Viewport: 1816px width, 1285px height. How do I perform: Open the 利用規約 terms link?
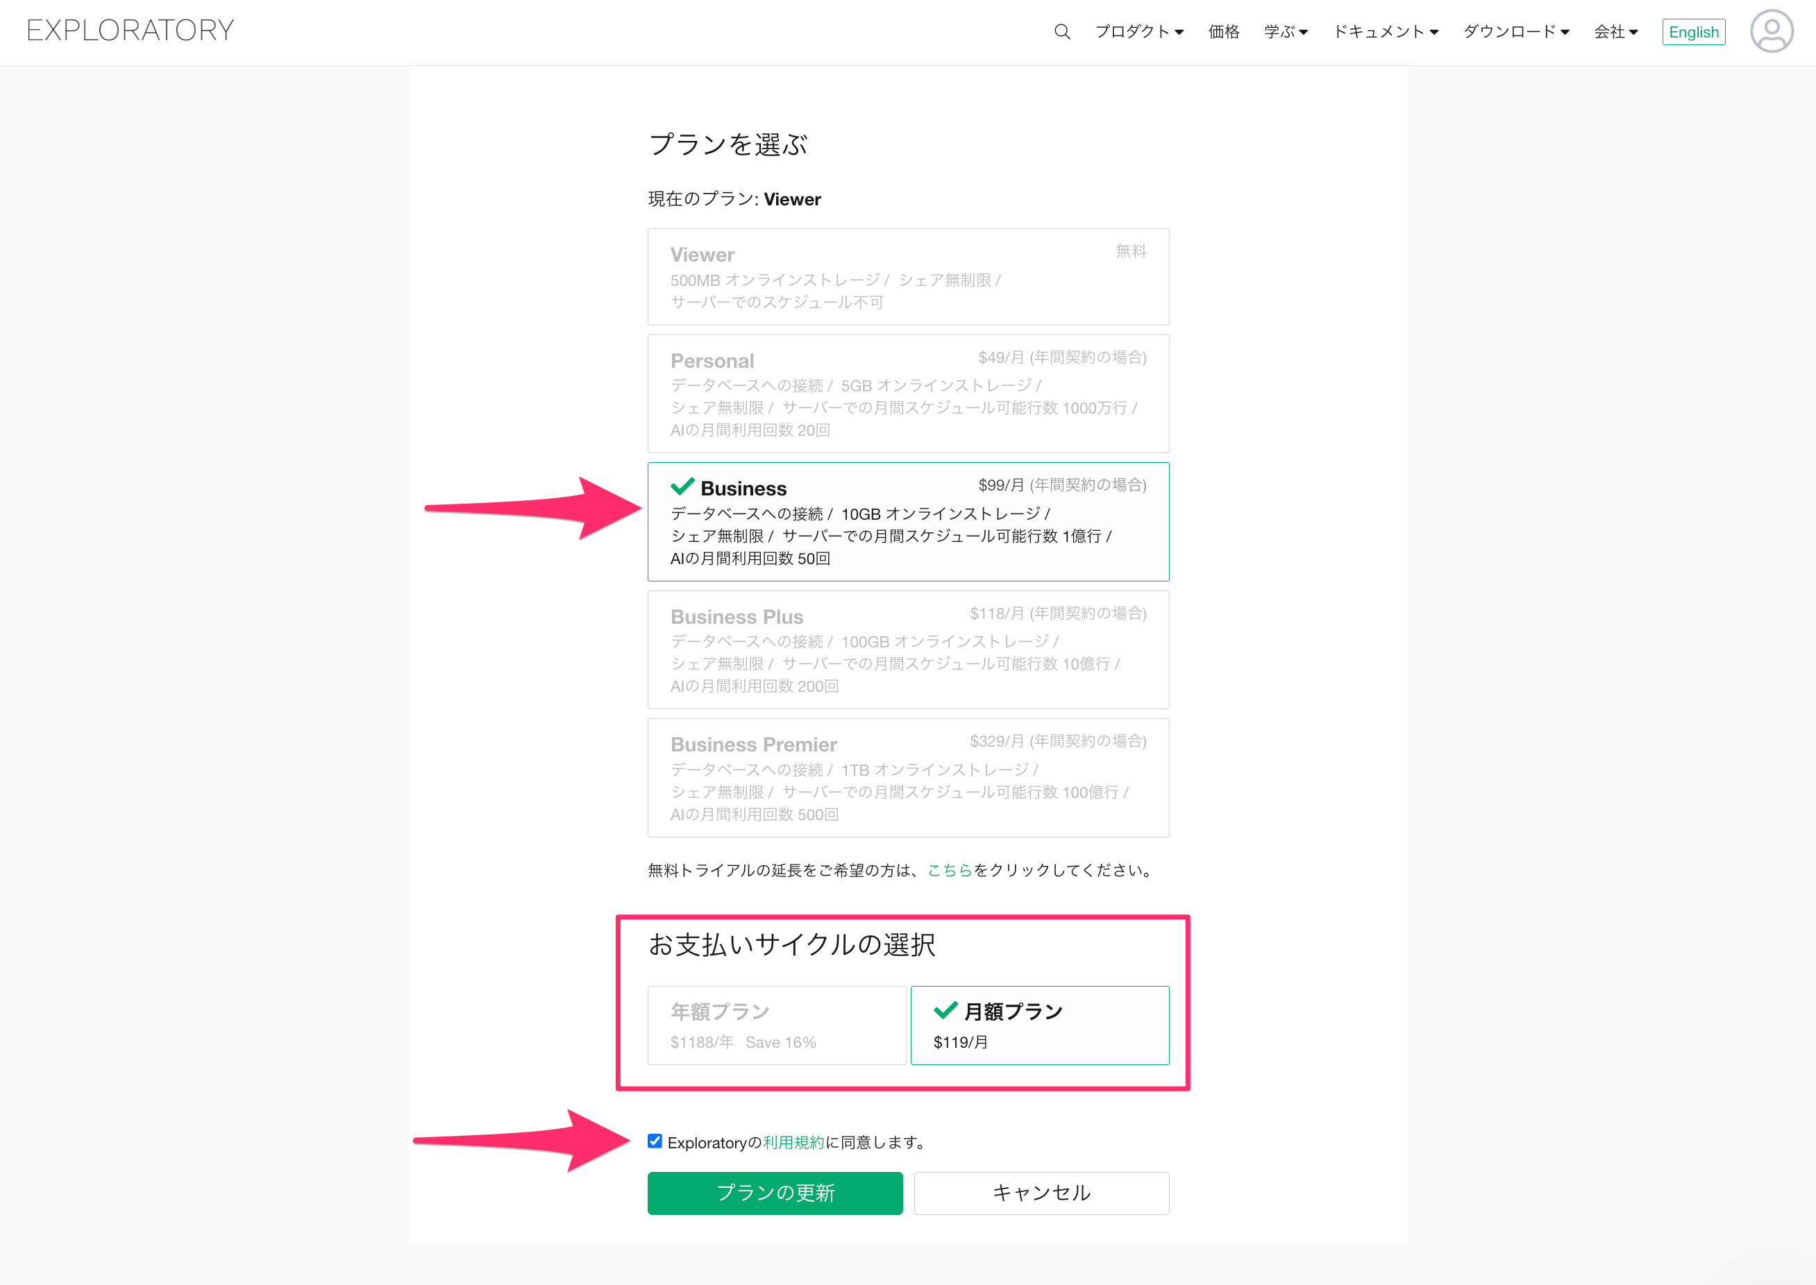click(x=793, y=1143)
